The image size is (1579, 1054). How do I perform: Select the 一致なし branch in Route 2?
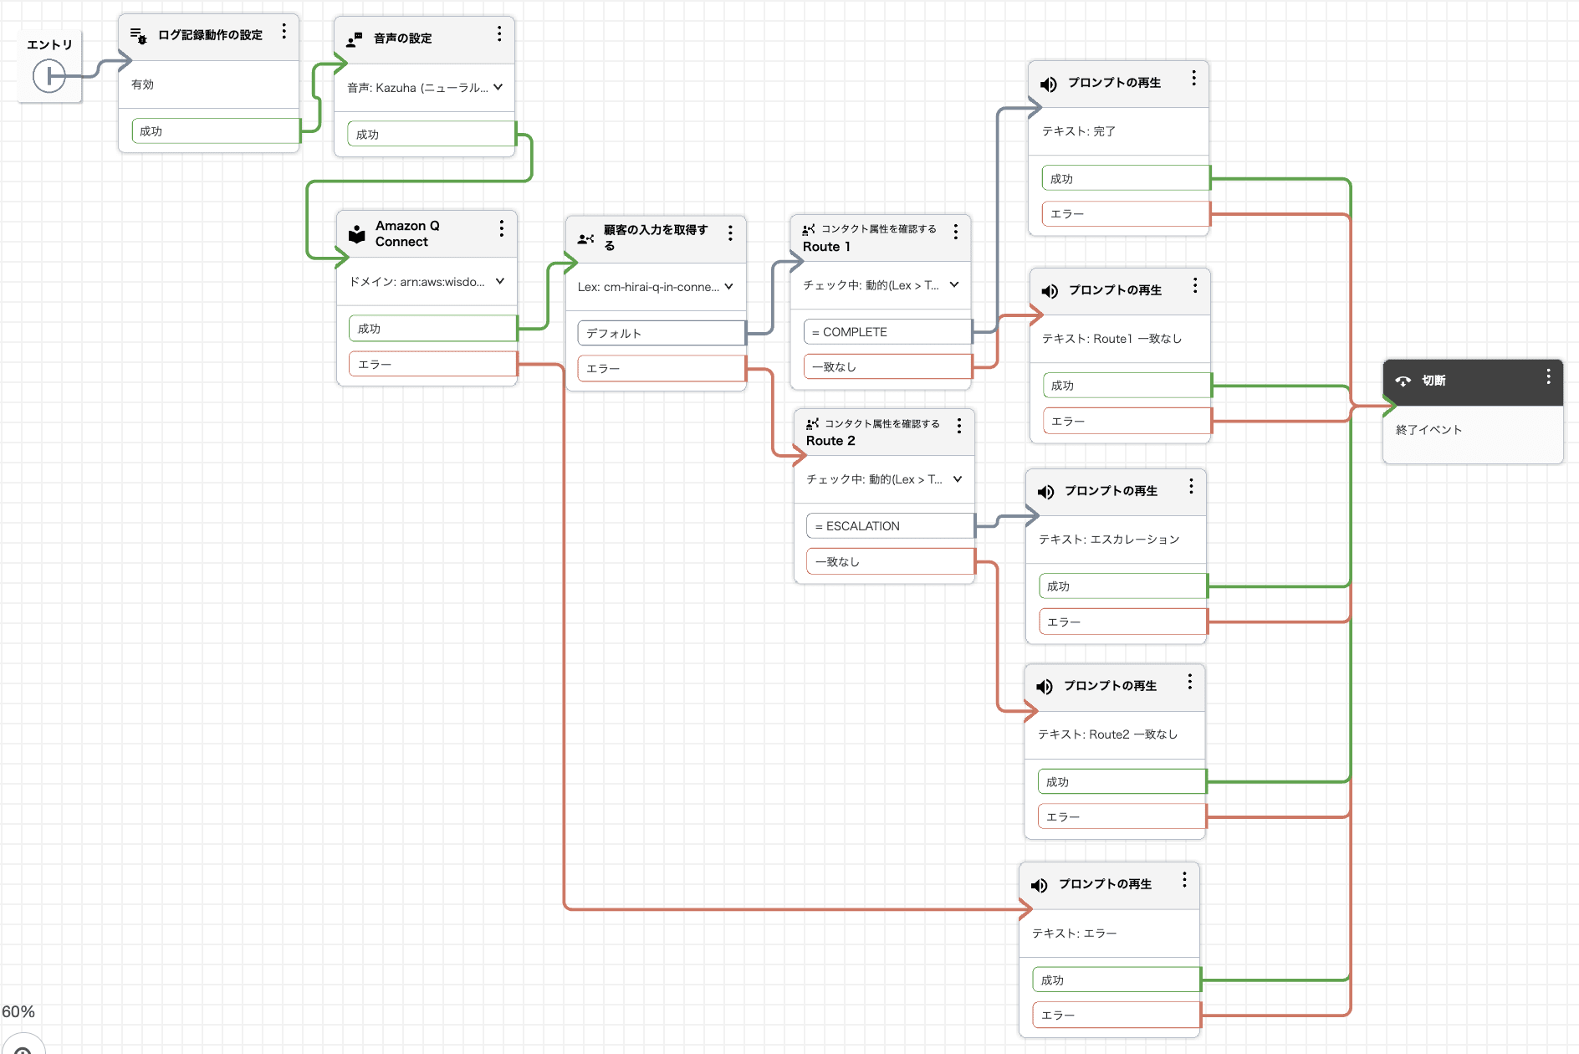[891, 562]
